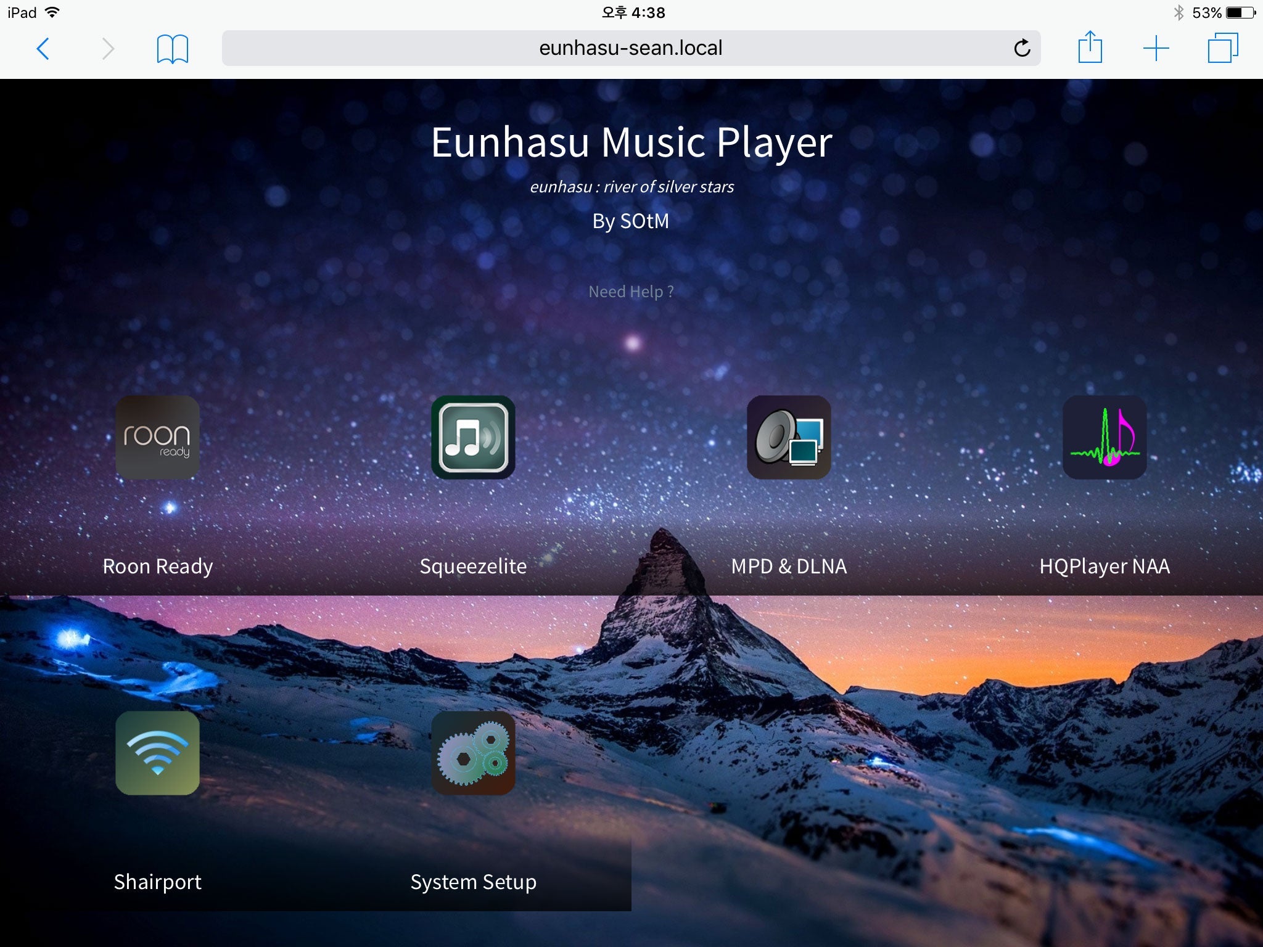Show all open tabs in Safari
The image size is (1263, 947).
click(x=1222, y=48)
